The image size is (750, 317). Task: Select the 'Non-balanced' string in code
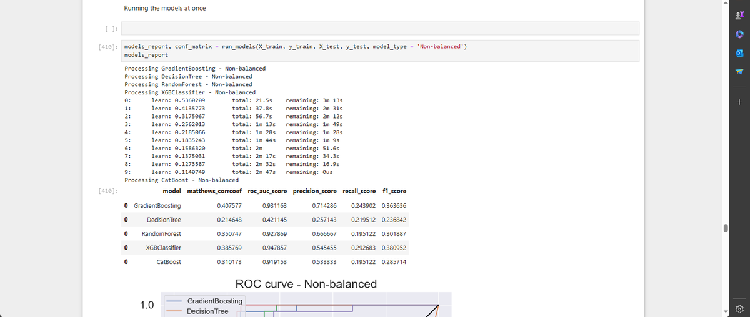coord(440,47)
